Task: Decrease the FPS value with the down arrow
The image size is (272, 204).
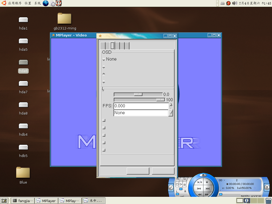Action: [171, 108]
